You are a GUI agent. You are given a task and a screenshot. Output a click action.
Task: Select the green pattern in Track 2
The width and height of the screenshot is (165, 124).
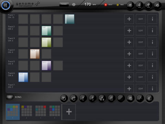coord(46,31)
